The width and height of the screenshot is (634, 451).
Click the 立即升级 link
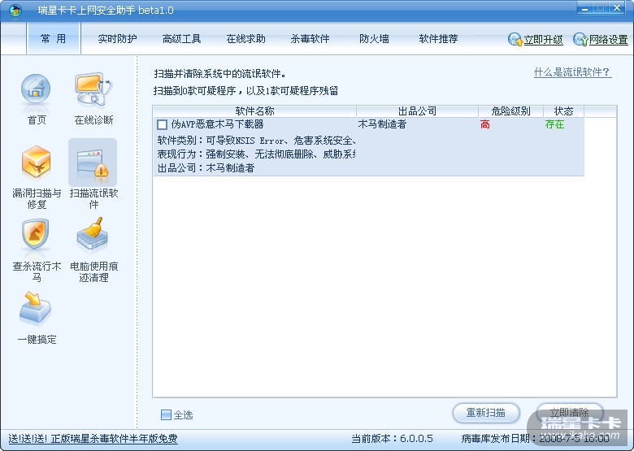[543, 40]
